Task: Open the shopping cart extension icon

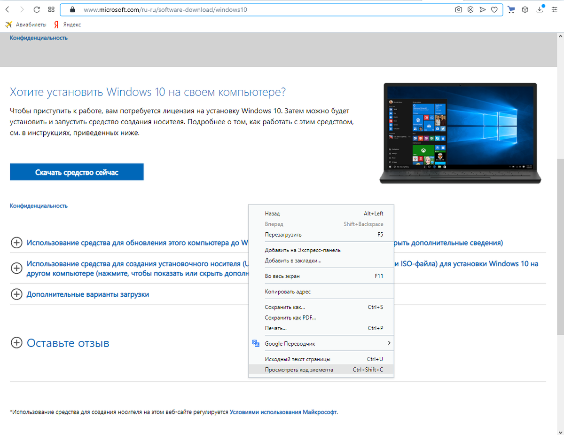Action: pos(512,9)
